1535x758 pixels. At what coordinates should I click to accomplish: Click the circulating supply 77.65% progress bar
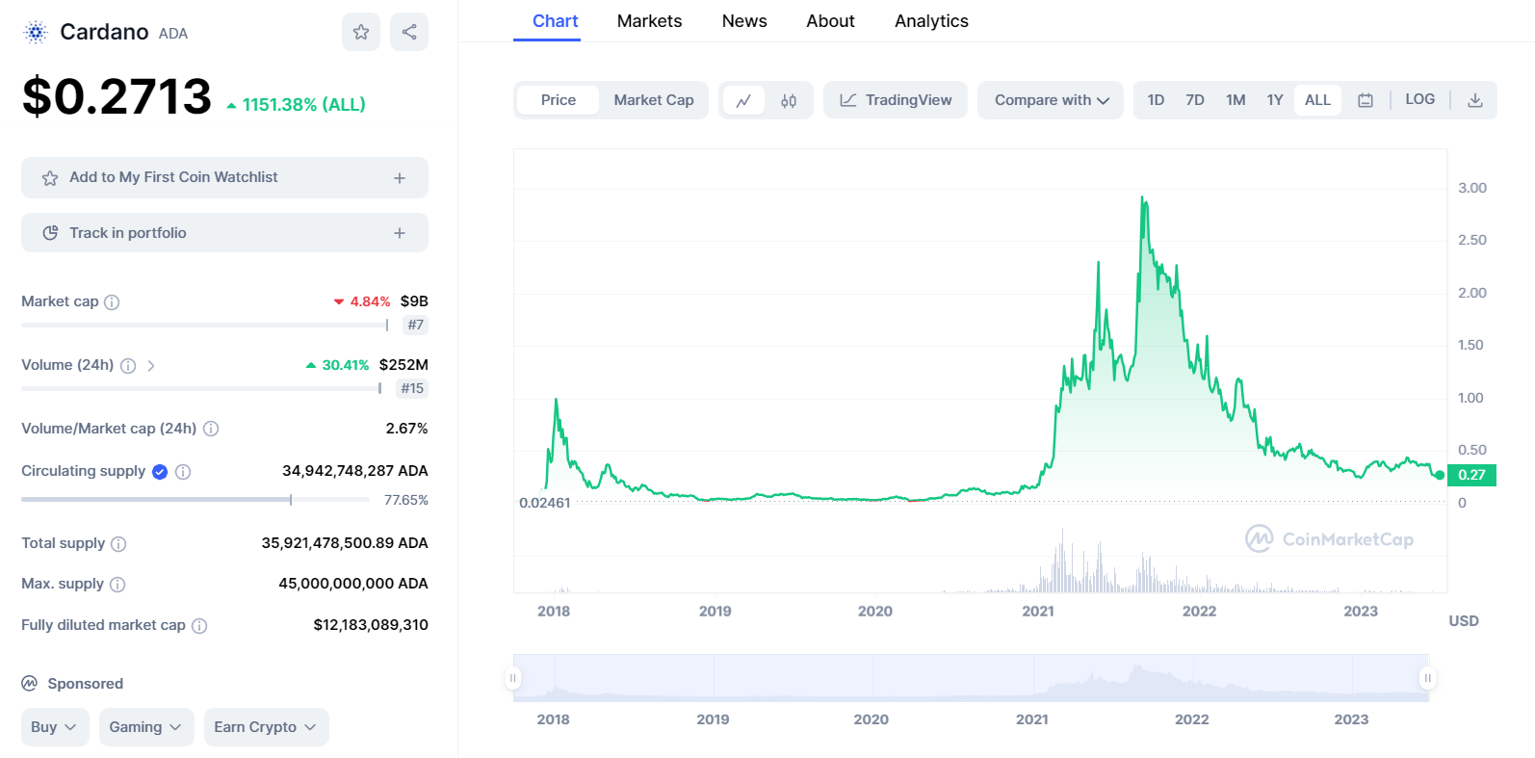point(195,500)
